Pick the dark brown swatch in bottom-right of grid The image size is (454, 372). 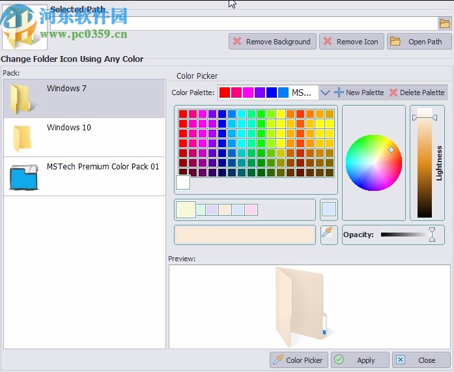[x=329, y=173]
